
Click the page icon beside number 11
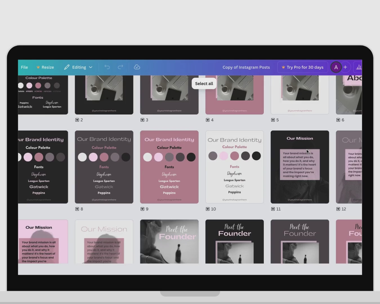[x=273, y=209]
